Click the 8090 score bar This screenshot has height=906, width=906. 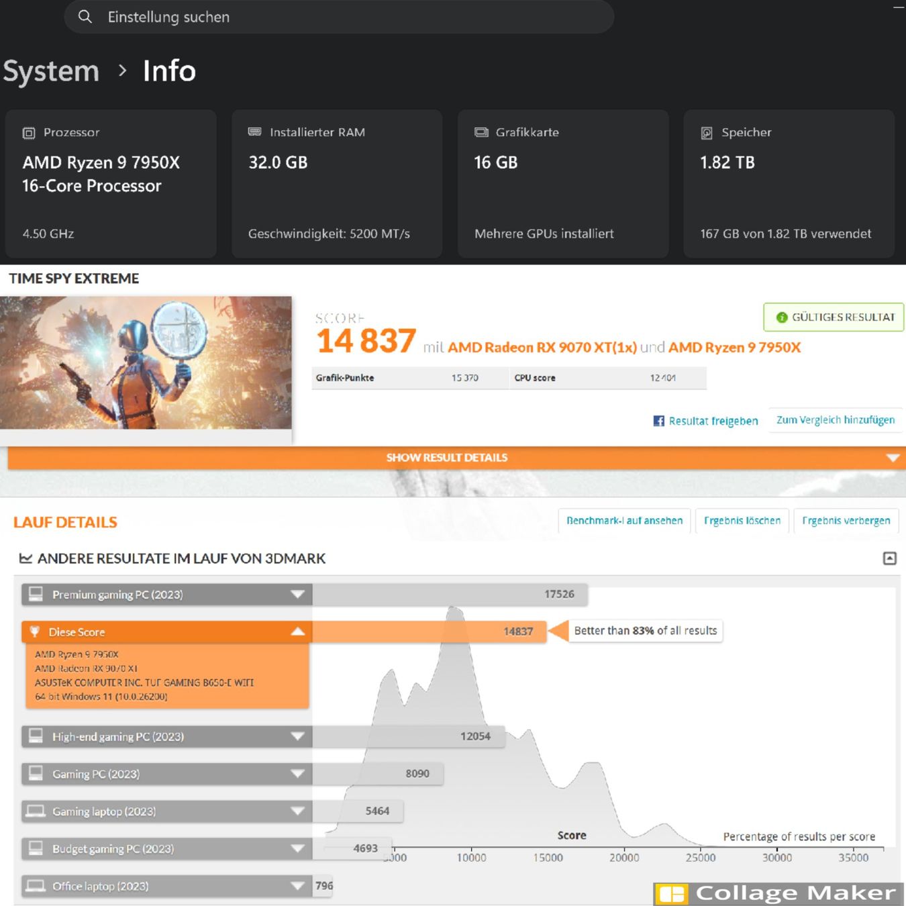378,774
